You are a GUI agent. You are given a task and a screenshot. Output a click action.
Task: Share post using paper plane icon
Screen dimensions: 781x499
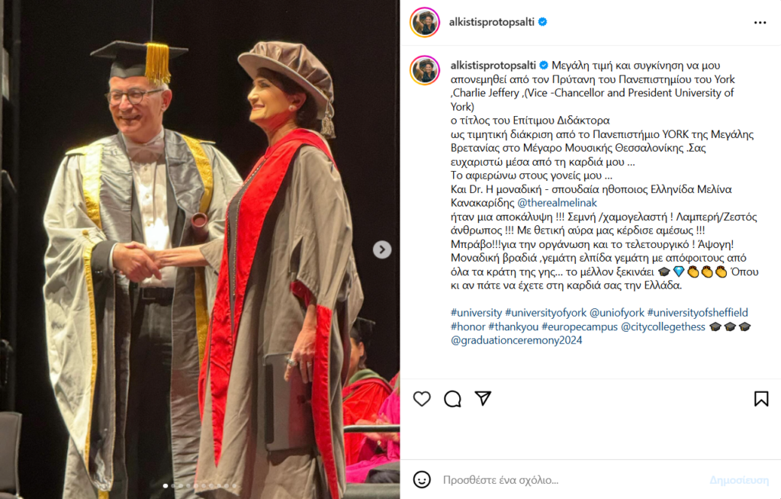coord(483,398)
